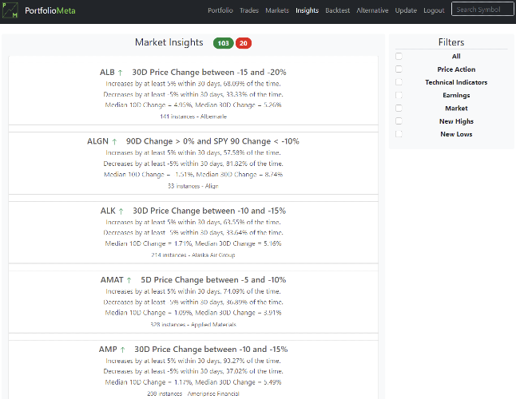The width and height of the screenshot is (516, 399).
Task: Click the green up arrow beside ALGN
Action: point(114,142)
